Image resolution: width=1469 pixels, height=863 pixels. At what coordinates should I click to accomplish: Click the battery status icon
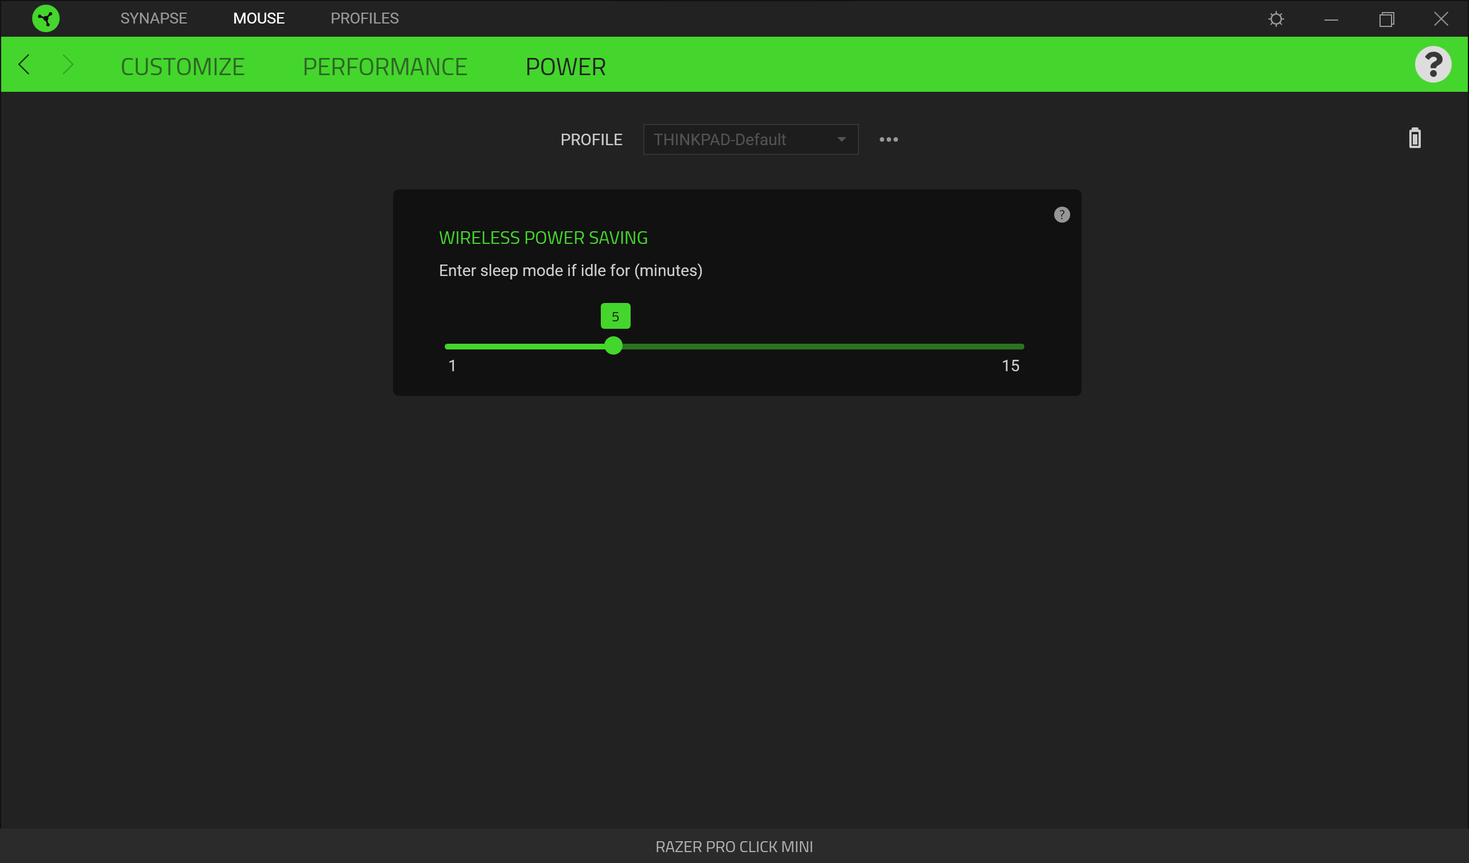(x=1414, y=138)
